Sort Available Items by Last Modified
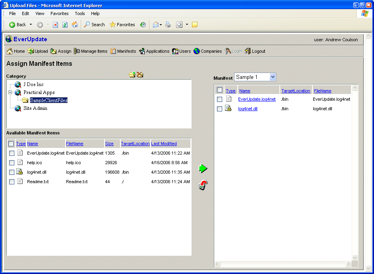The image size is (374, 274). pos(164,144)
